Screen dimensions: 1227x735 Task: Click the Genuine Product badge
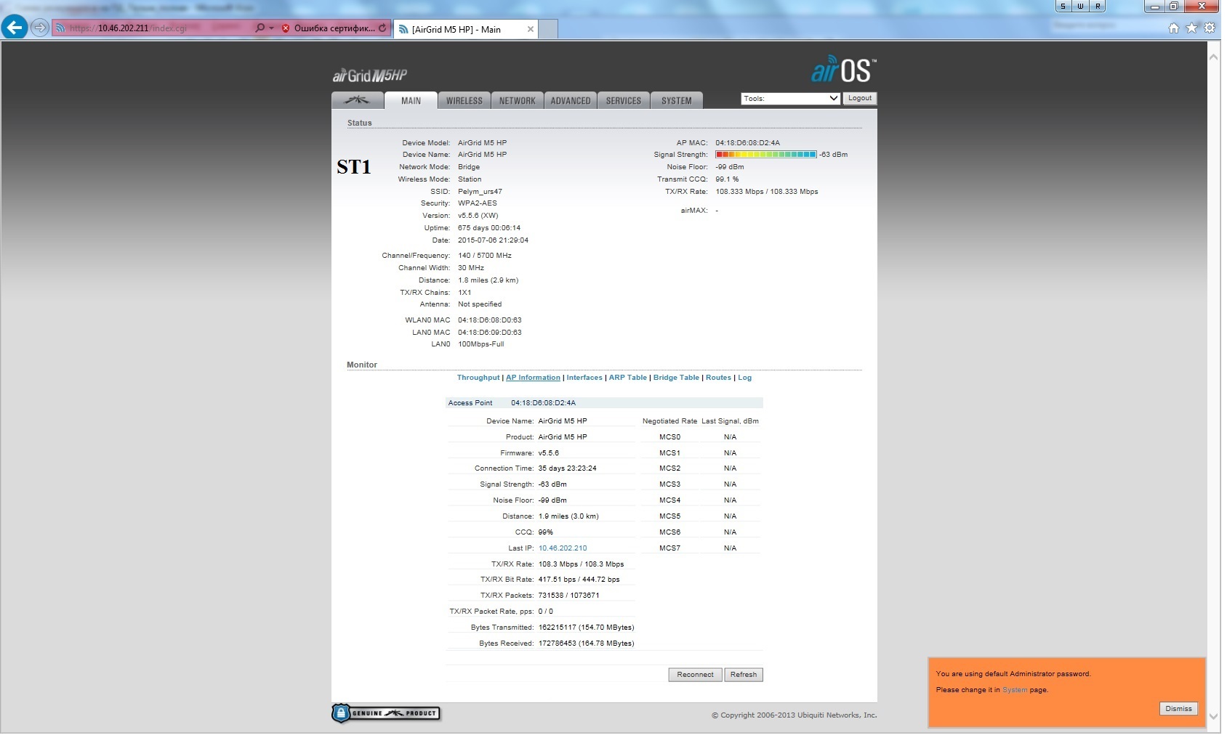(x=386, y=713)
